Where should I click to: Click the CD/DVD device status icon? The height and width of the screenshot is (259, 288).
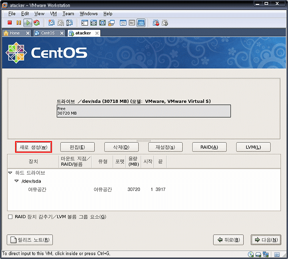pos(251,255)
